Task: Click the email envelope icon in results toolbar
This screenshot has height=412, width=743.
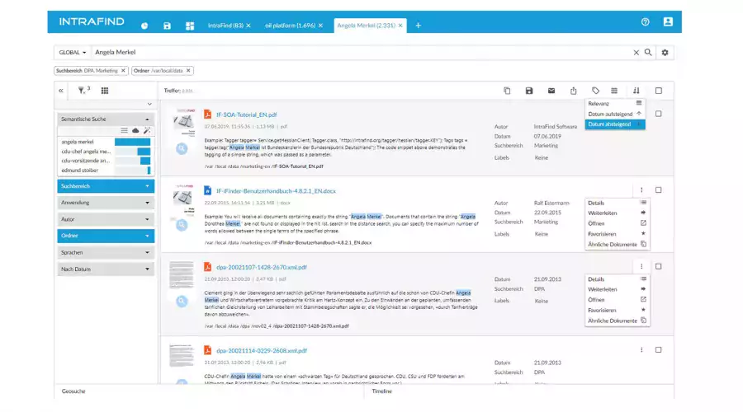Action: pos(551,91)
